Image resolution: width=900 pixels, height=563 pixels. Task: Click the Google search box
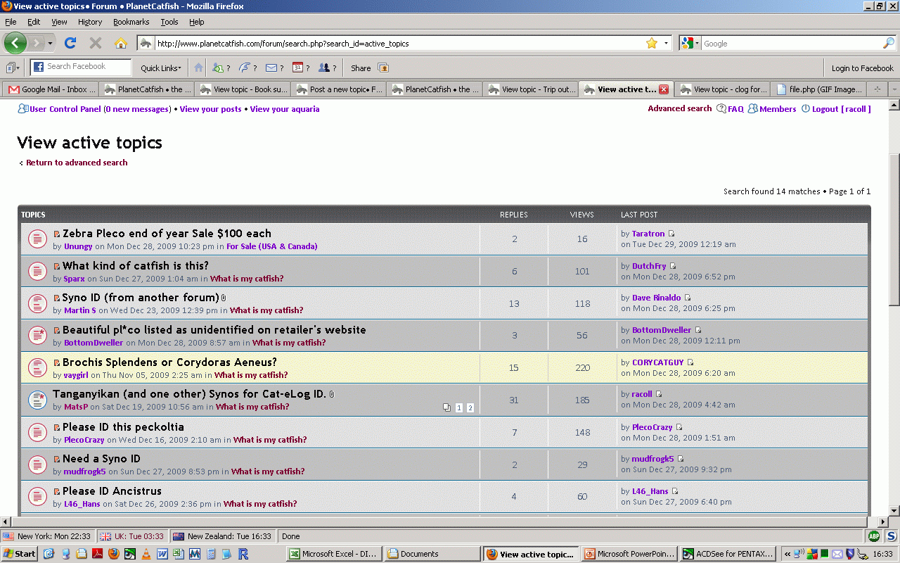point(791,43)
